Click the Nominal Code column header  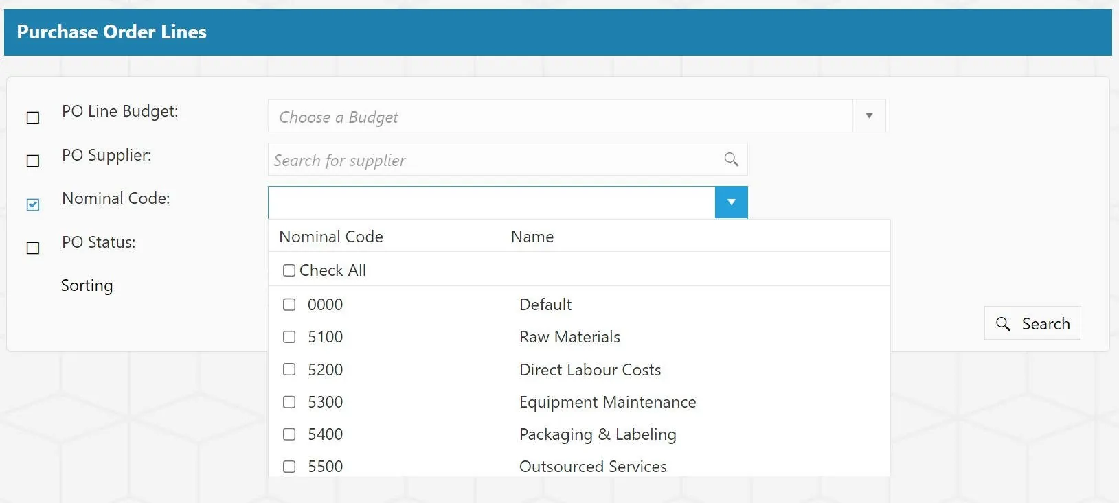point(331,237)
